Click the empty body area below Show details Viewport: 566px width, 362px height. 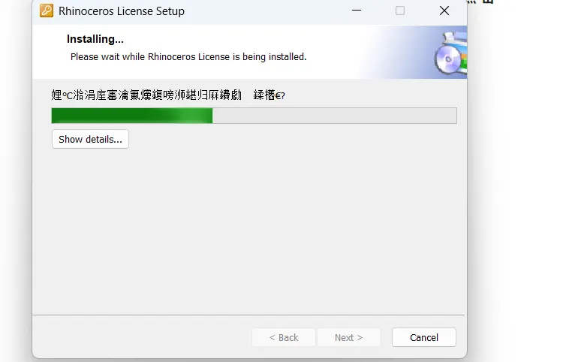pos(249,231)
